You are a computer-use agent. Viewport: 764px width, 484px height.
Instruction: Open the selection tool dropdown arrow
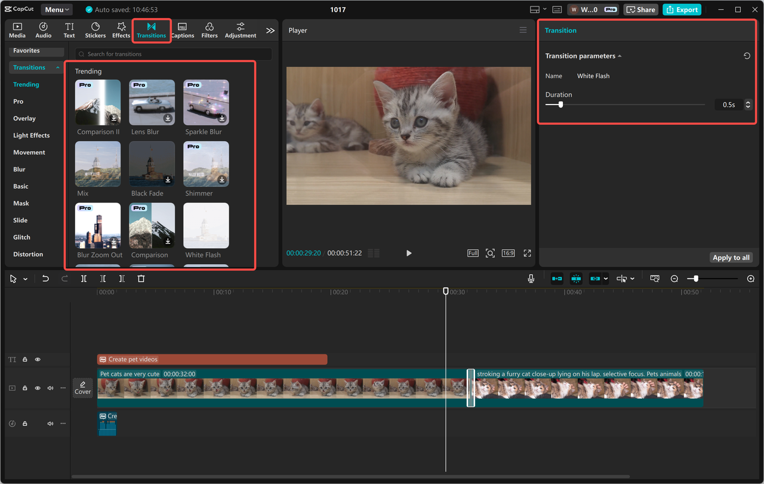click(25, 279)
